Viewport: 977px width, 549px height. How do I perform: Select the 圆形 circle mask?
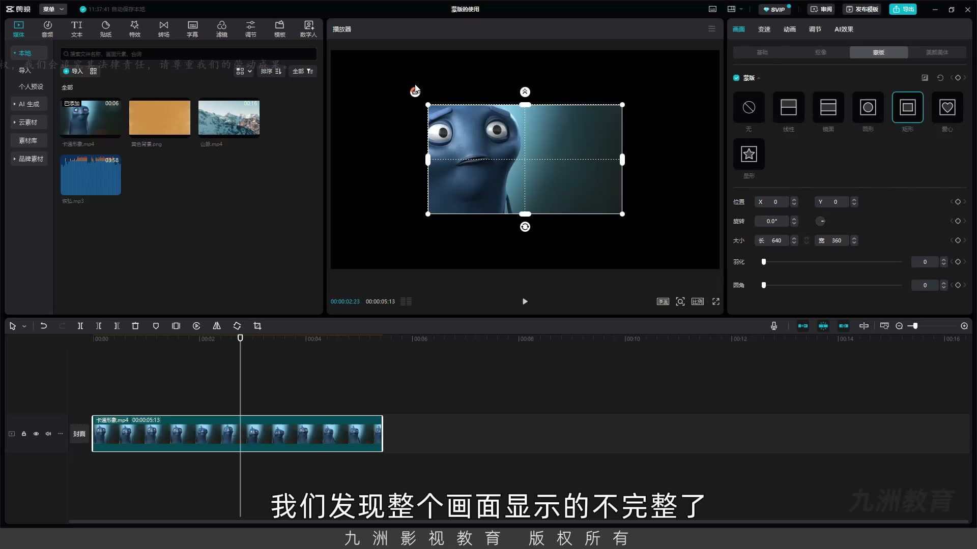868,107
